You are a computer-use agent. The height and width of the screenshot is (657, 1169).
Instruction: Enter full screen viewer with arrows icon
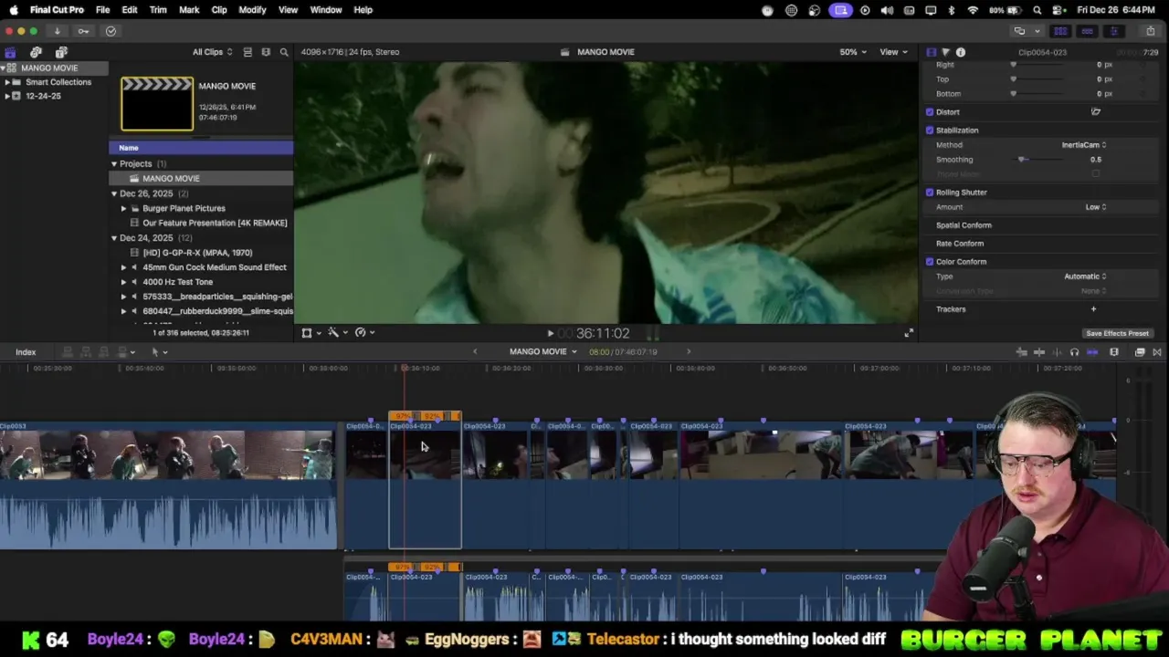pyautogui.click(x=909, y=334)
